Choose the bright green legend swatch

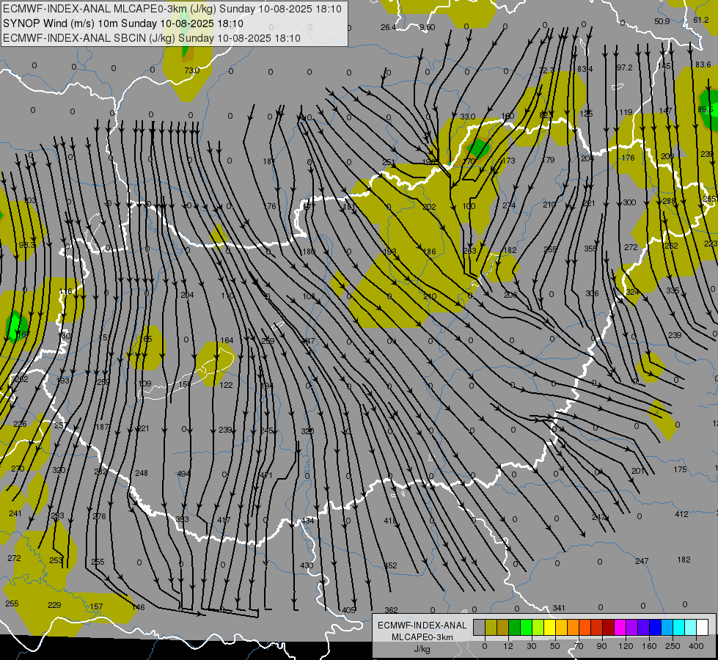[526, 628]
